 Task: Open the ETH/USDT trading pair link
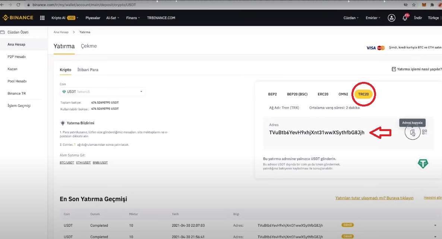point(83,163)
